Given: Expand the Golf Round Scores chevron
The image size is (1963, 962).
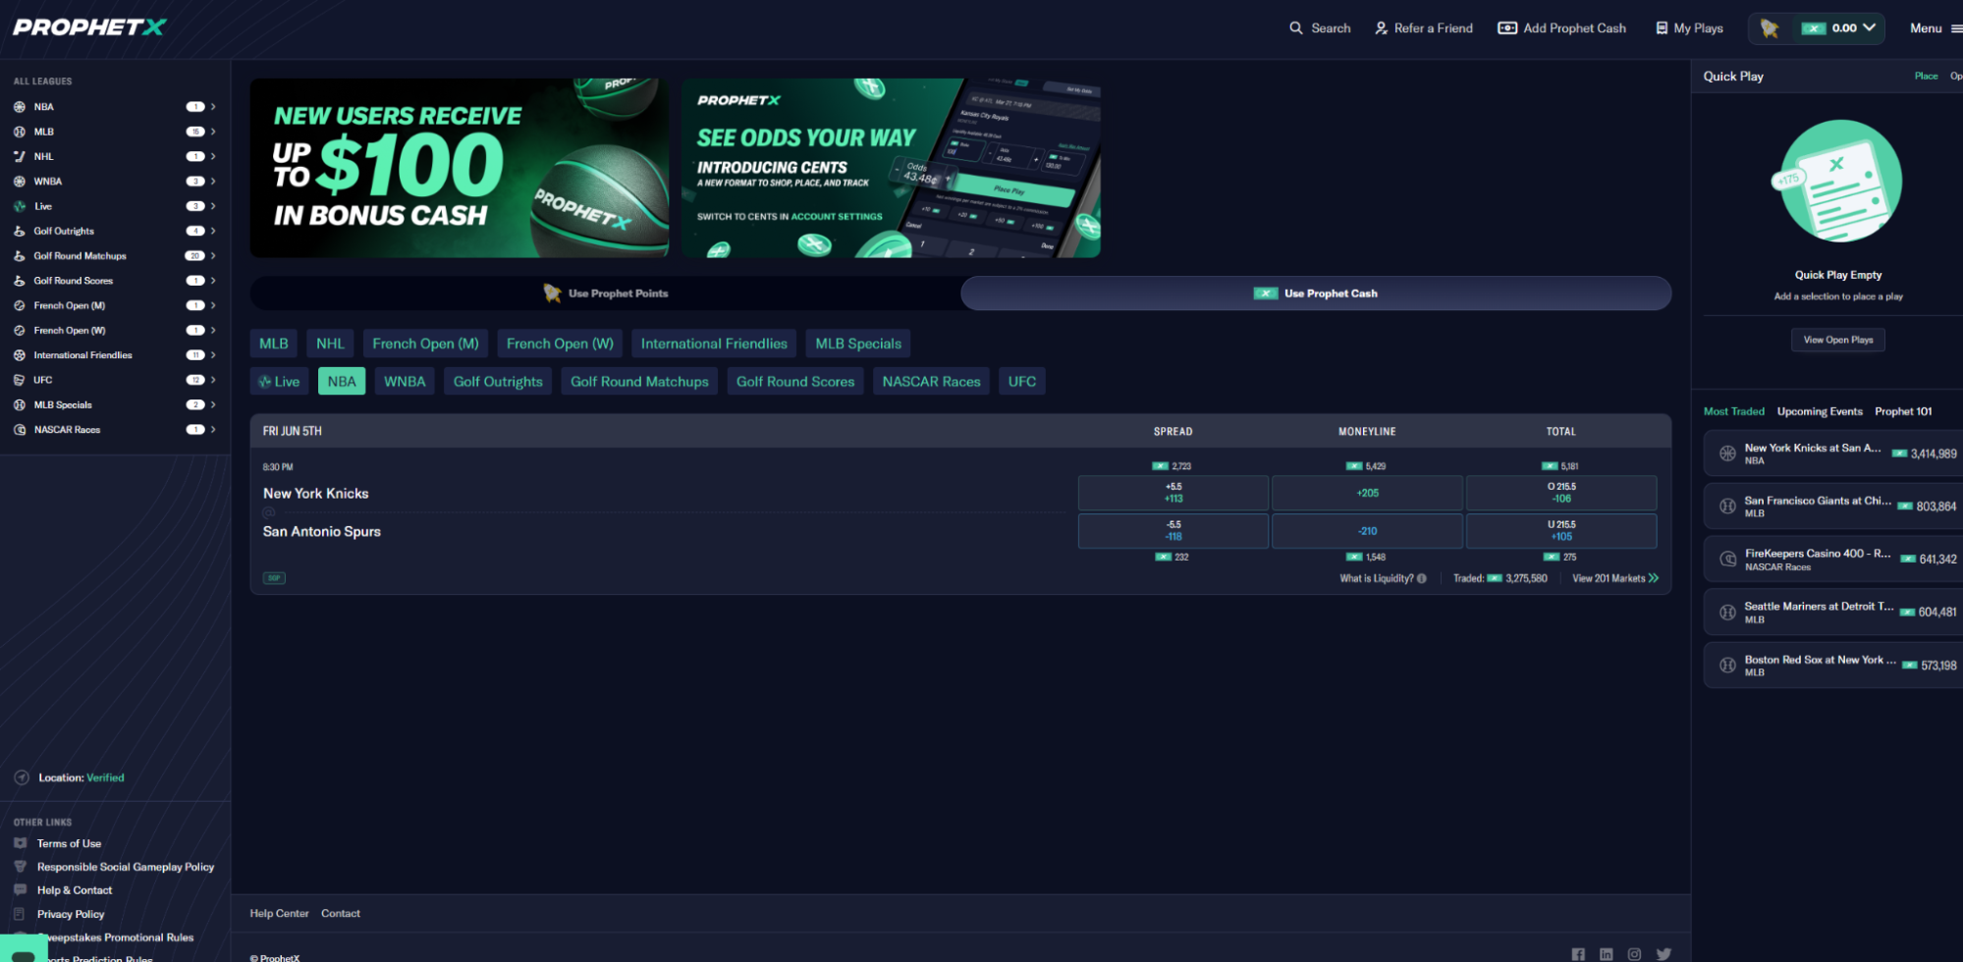Looking at the screenshot, I should 213,281.
